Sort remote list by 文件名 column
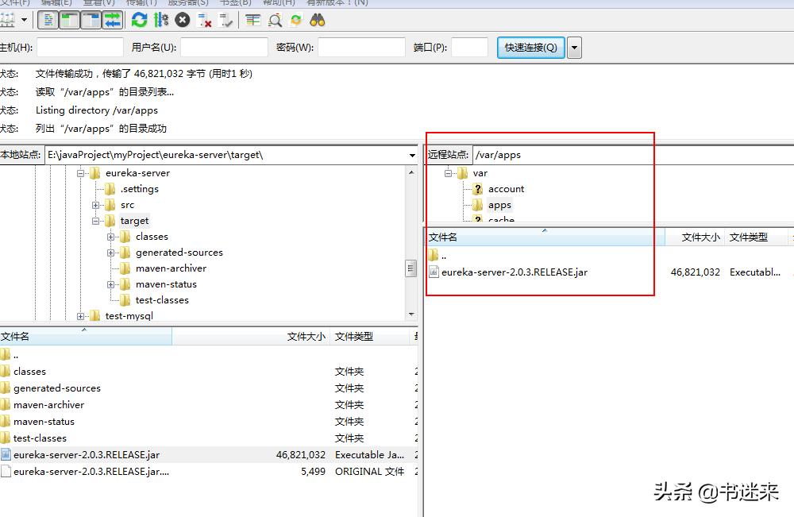Image resolution: width=794 pixels, height=517 pixels. 545,237
